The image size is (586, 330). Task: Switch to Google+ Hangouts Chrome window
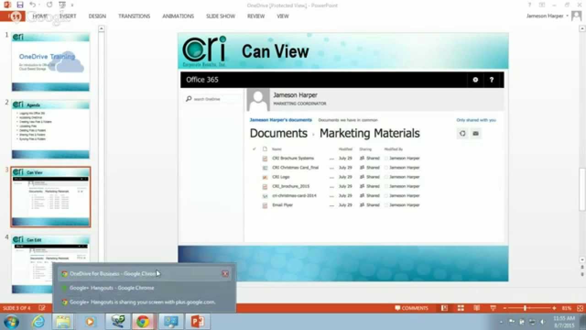click(145, 288)
